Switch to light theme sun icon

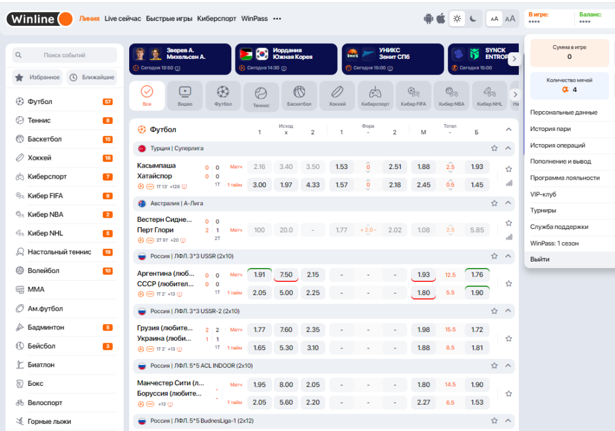tap(457, 19)
